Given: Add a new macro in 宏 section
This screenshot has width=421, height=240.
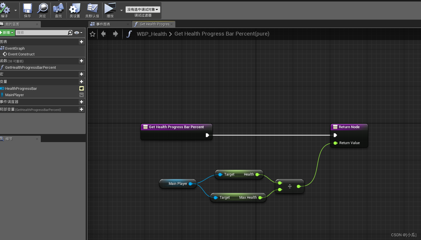Looking at the screenshot, I should pos(81,74).
